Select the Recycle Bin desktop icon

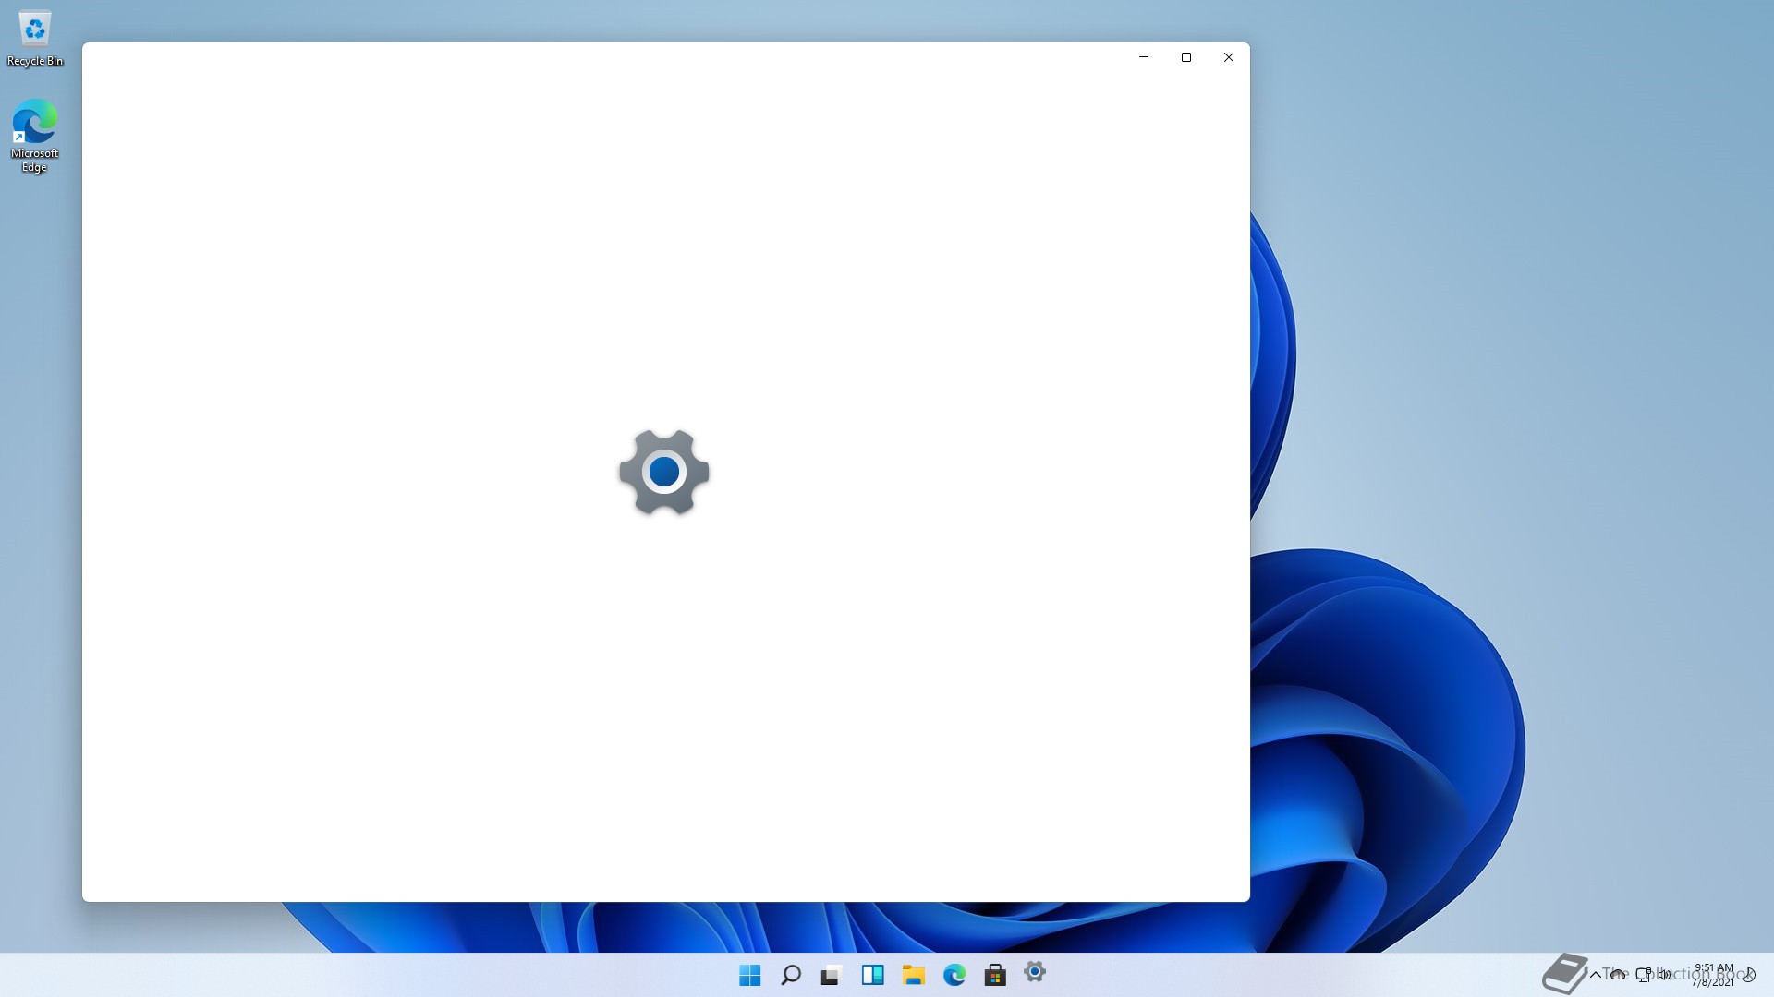(x=35, y=39)
